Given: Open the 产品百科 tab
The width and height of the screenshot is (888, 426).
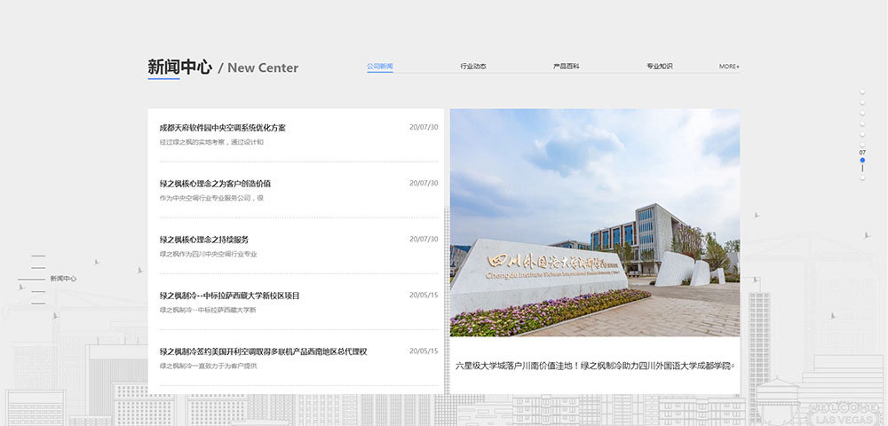Looking at the screenshot, I should tap(566, 67).
